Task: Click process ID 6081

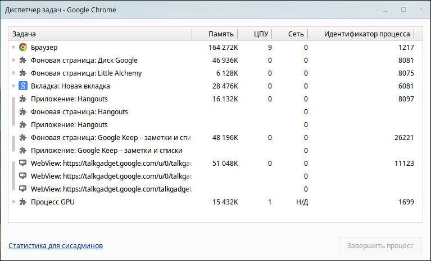Action: pyautogui.click(x=406, y=86)
